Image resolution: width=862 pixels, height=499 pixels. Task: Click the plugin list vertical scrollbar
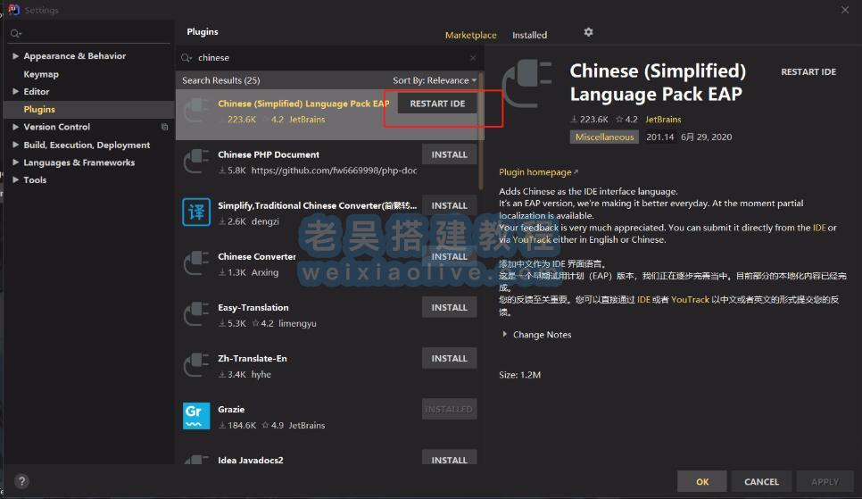(481, 132)
